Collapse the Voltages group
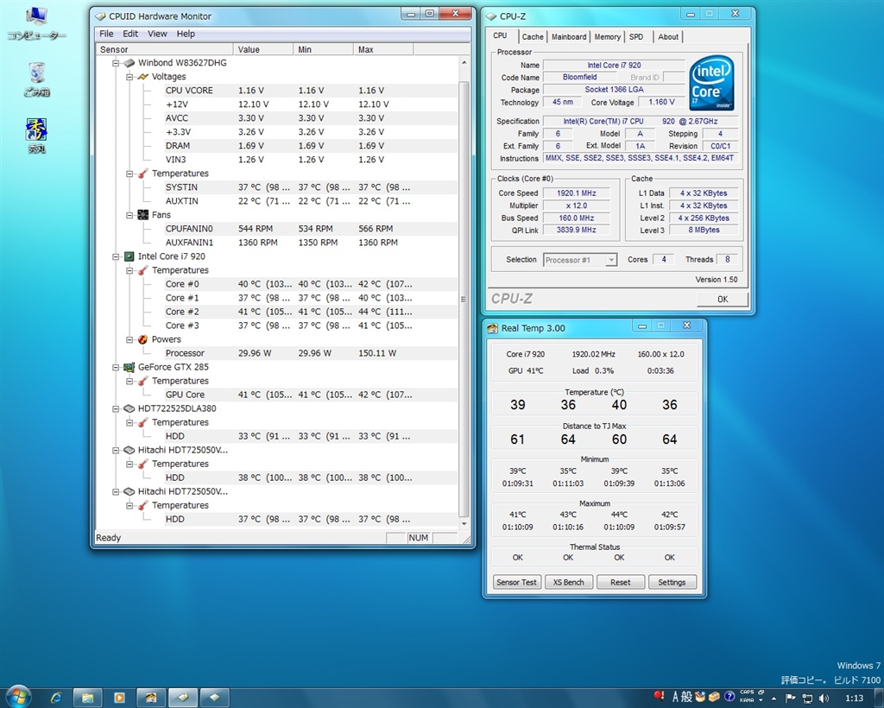The width and height of the screenshot is (884, 708). (129, 77)
